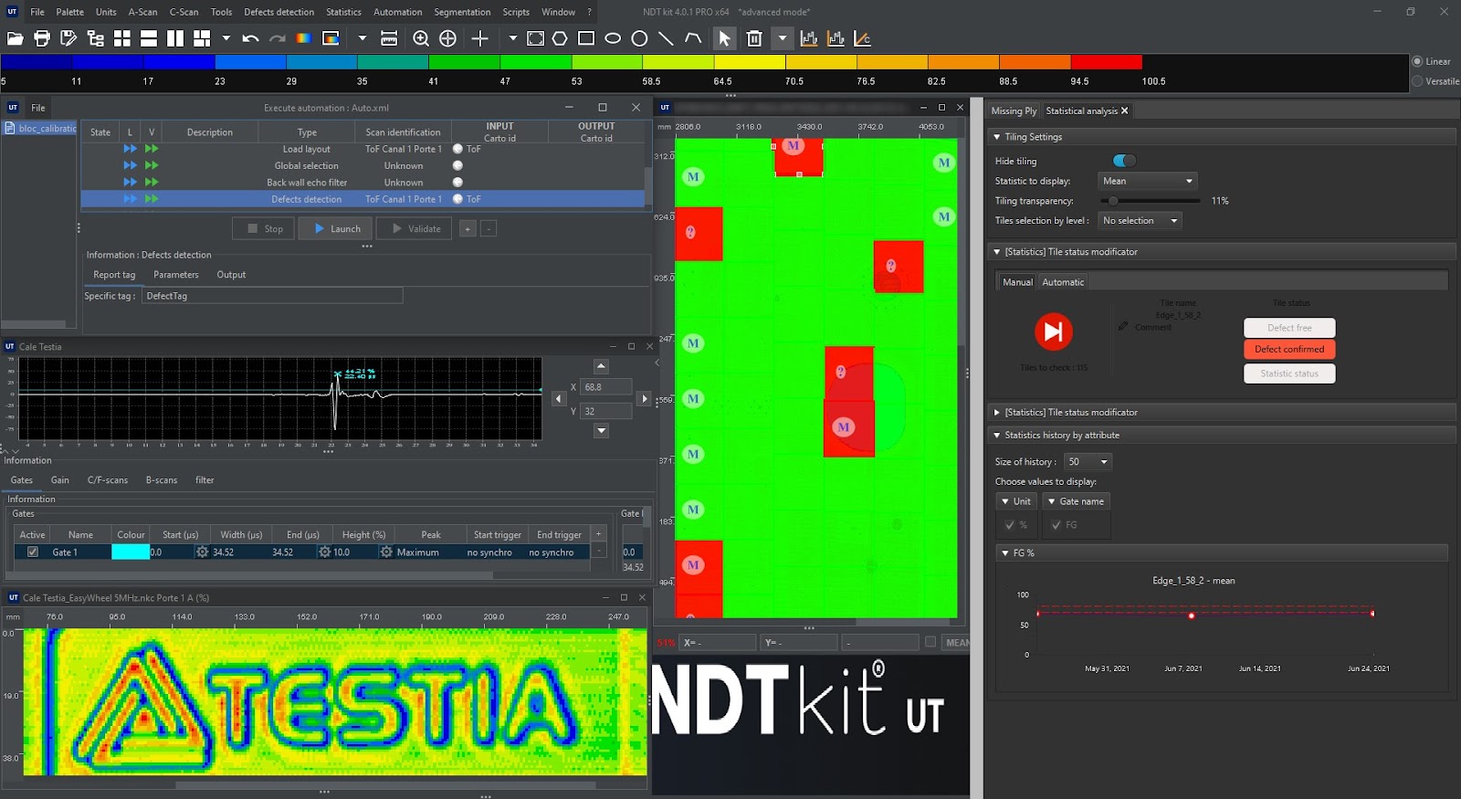Open the Statistic to display Mean dropdown

[1147, 181]
